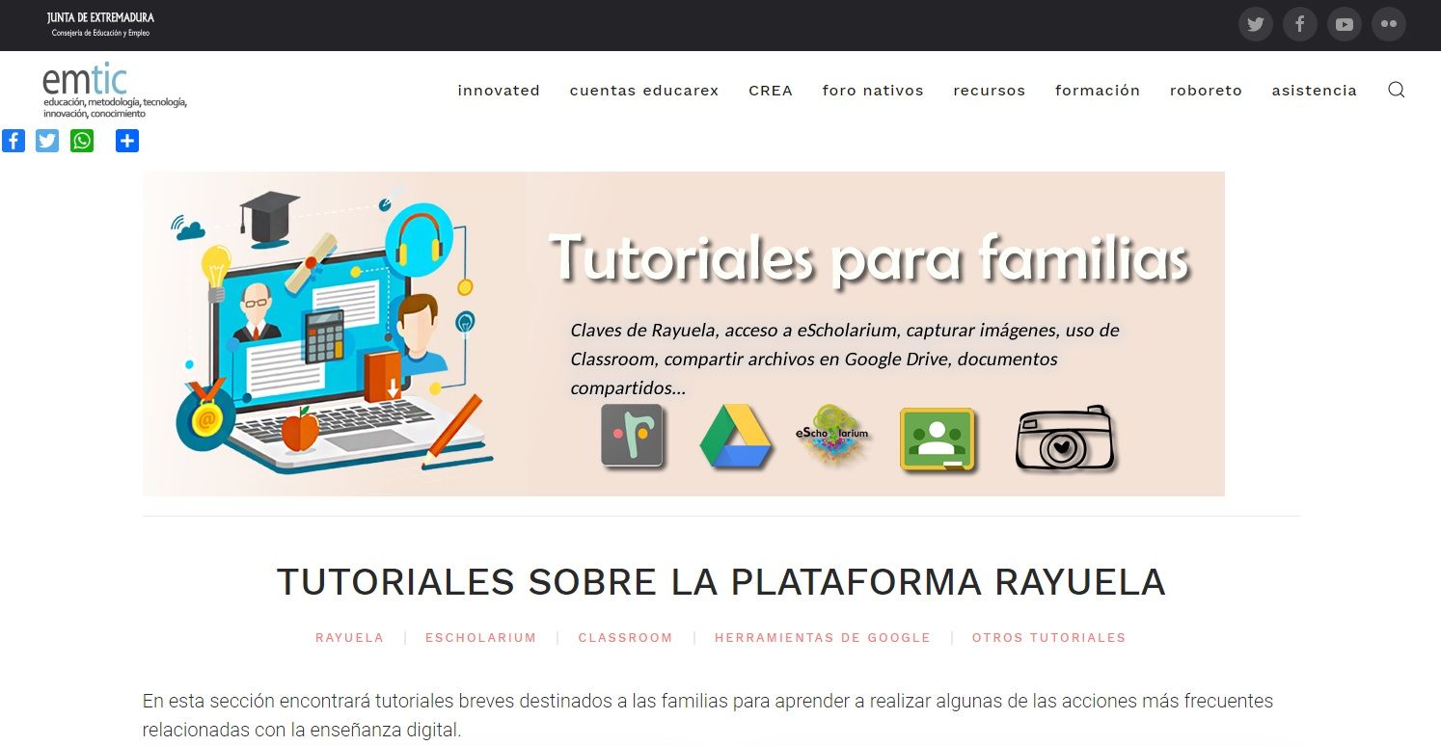Open foro nativos menu item
This screenshot has height=746, width=1441.
(x=873, y=91)
